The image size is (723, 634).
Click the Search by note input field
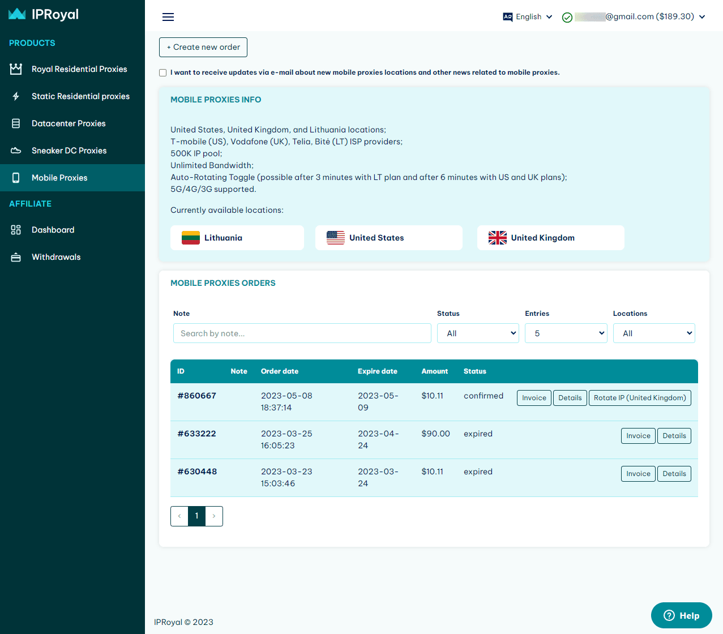(x=302, y=333)
